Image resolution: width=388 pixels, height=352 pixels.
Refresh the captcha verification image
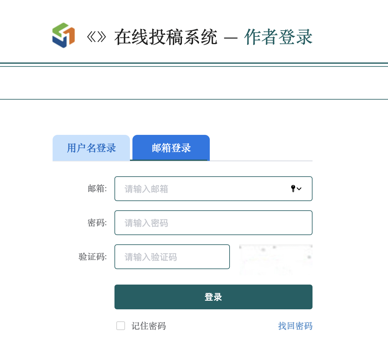276,259
